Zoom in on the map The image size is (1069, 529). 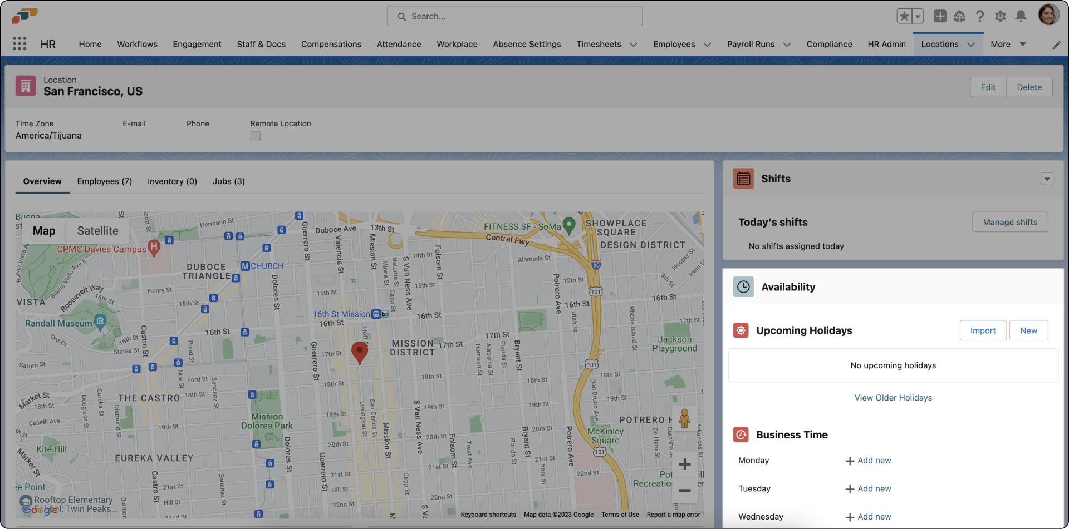[685, 464]
